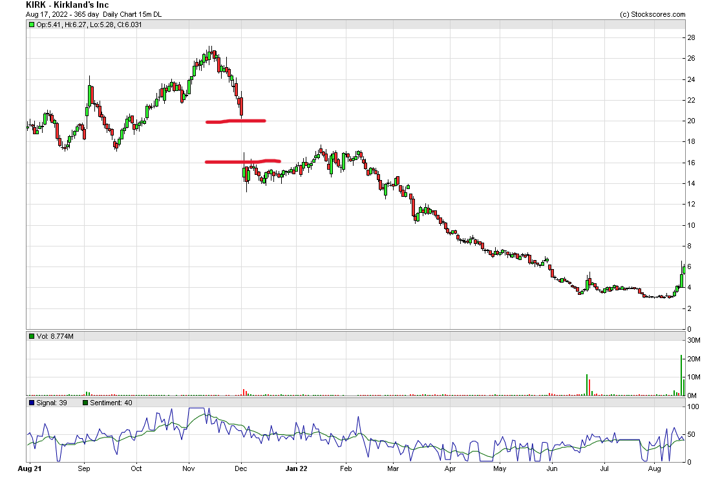Screen dimensions: 711x482
Task: Click the tall green volume bar in late June
Action: click(x=587, y=385)
